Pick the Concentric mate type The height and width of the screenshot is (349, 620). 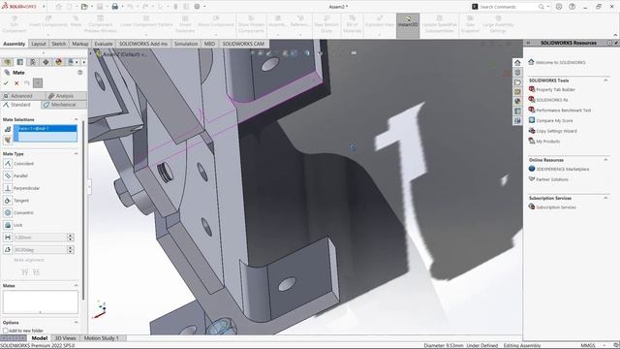click(8, 212)
